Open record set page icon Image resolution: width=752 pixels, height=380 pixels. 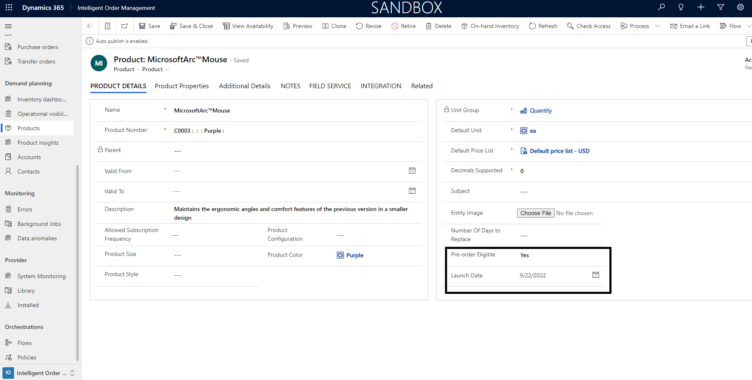108,26
